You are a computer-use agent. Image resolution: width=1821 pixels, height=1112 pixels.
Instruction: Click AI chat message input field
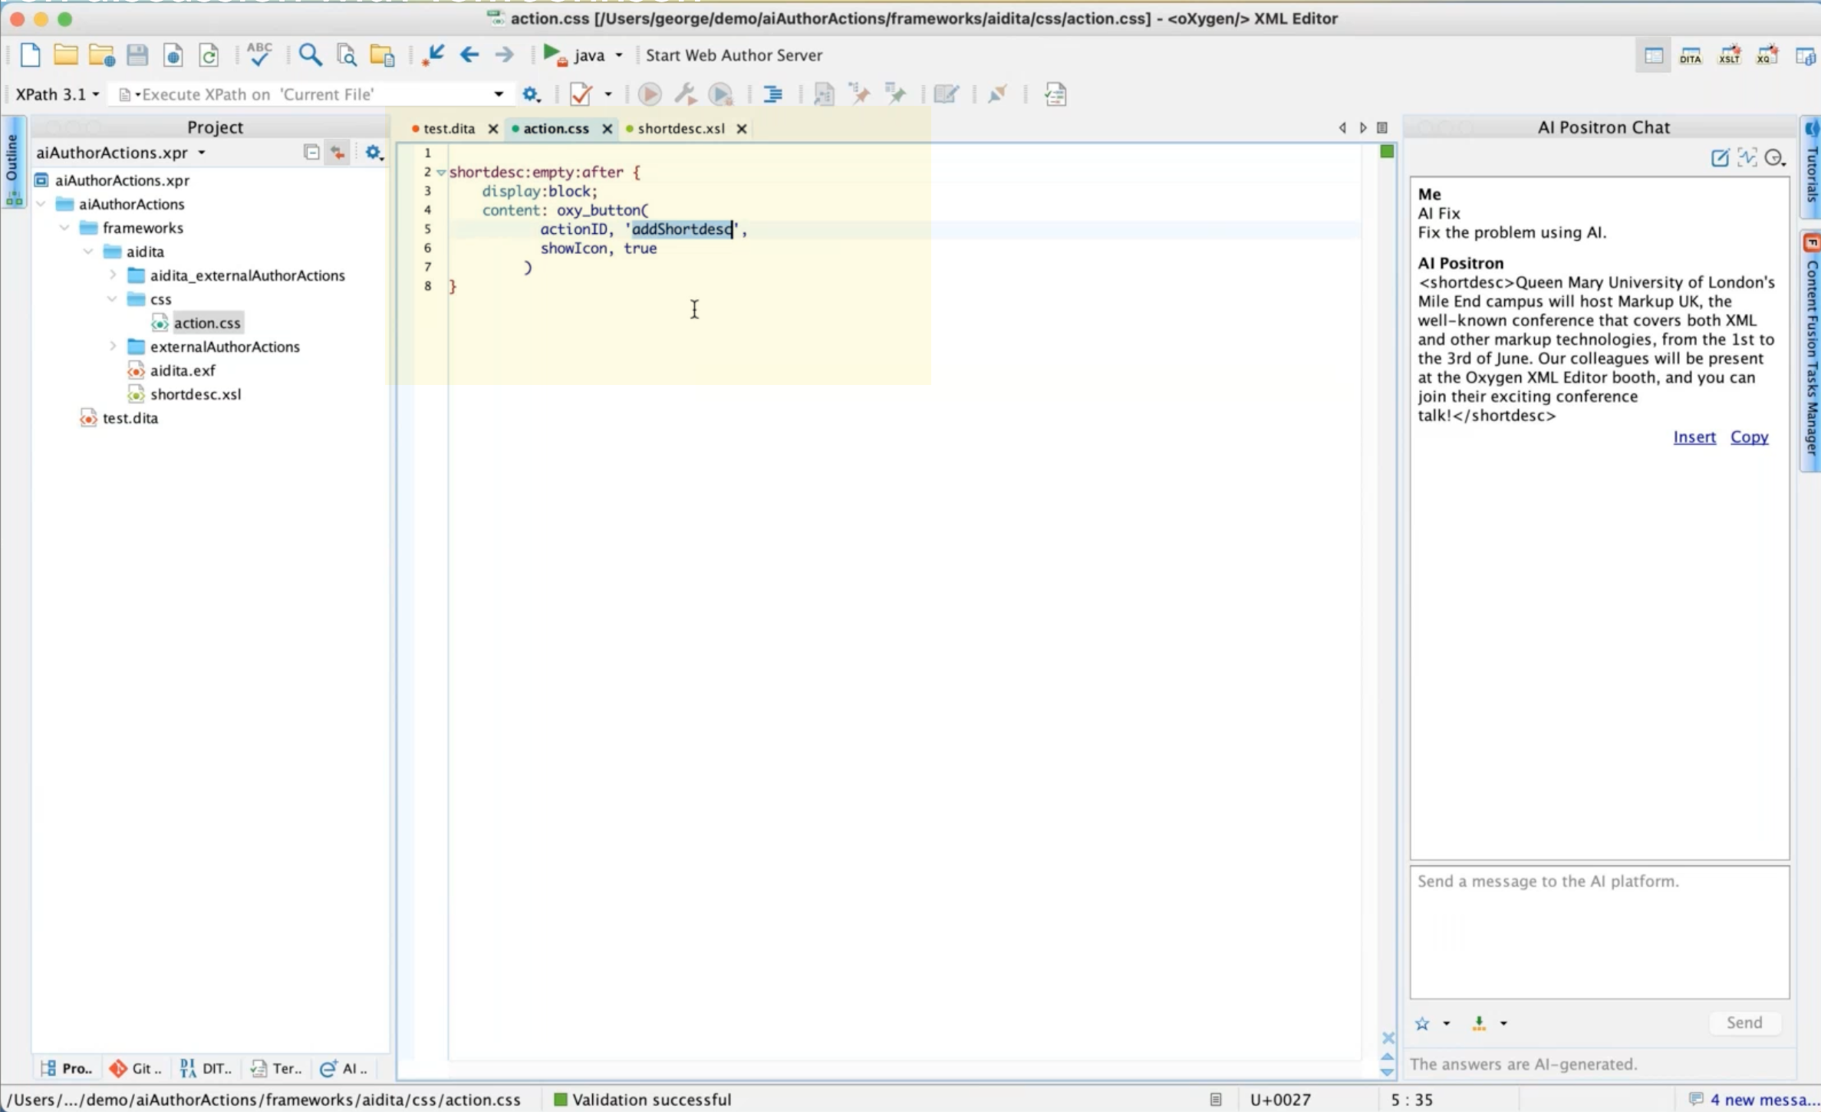pyautogui.click(x=1599, y=932)
